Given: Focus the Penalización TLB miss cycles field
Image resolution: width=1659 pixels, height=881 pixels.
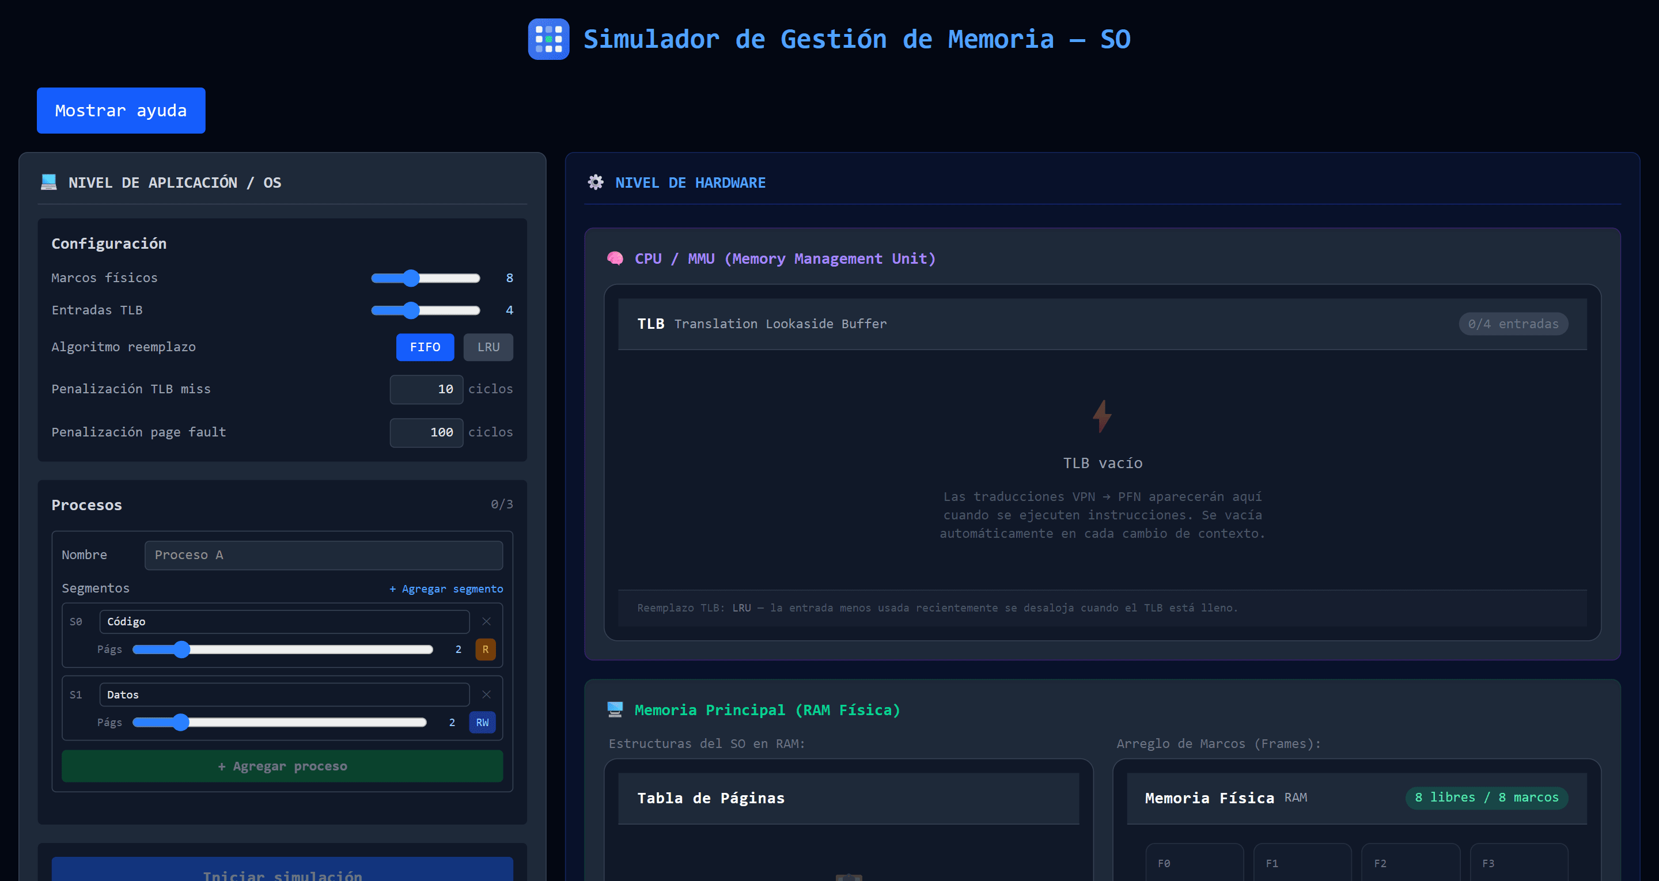Looking at the screenshot, I should (x=426, y=389).
